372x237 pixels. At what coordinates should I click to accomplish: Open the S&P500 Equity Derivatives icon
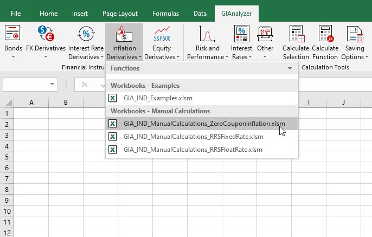(x=162, y=34)
